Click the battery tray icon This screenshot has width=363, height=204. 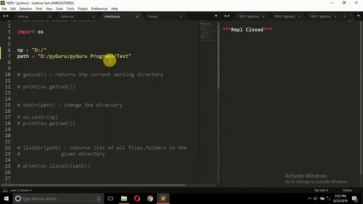pyautogui.click(x=322, y=198)
